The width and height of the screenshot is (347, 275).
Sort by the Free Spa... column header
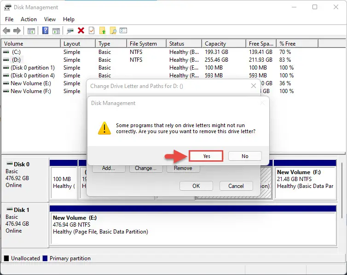261,44
